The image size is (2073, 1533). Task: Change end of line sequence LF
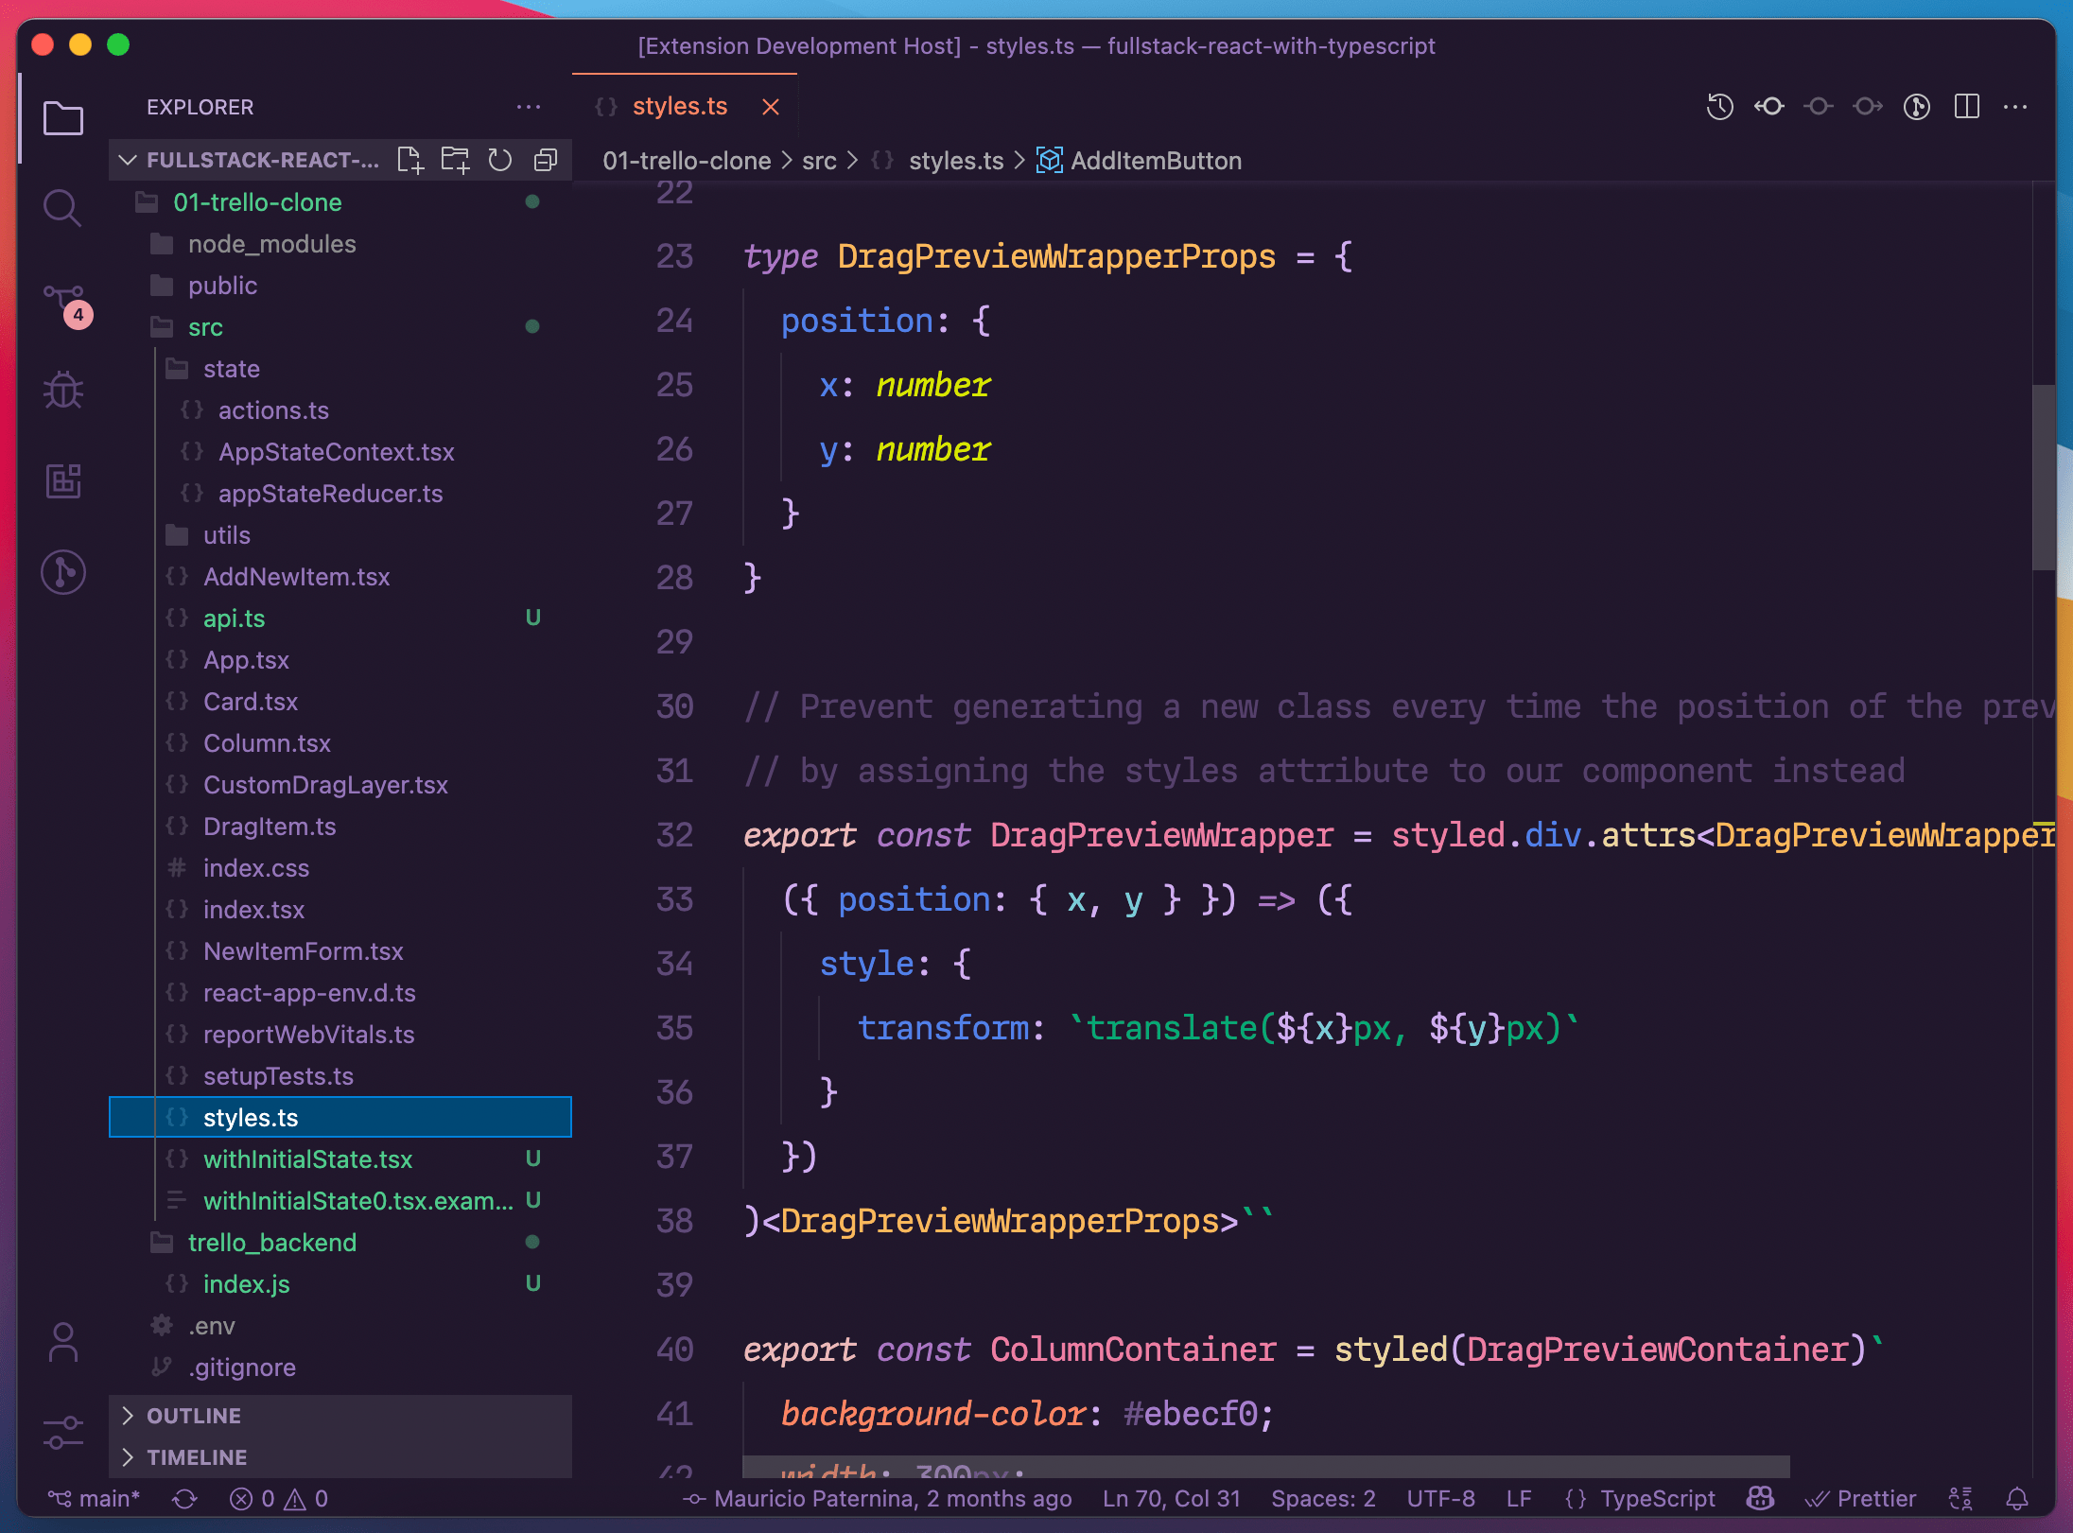1519,1499
